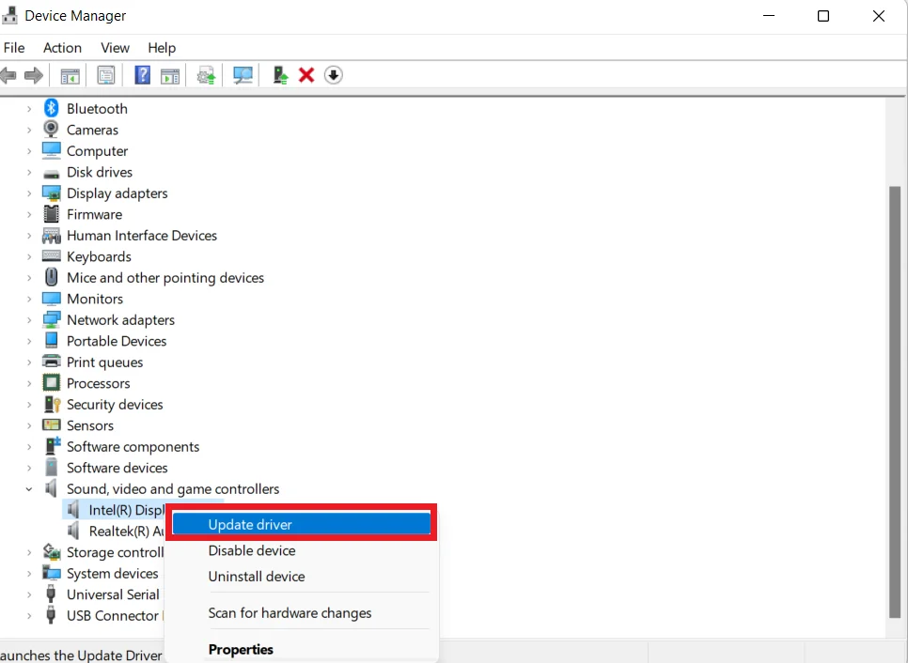Expand the Display adapters node
Screen dimensions: 908x663
29,193
